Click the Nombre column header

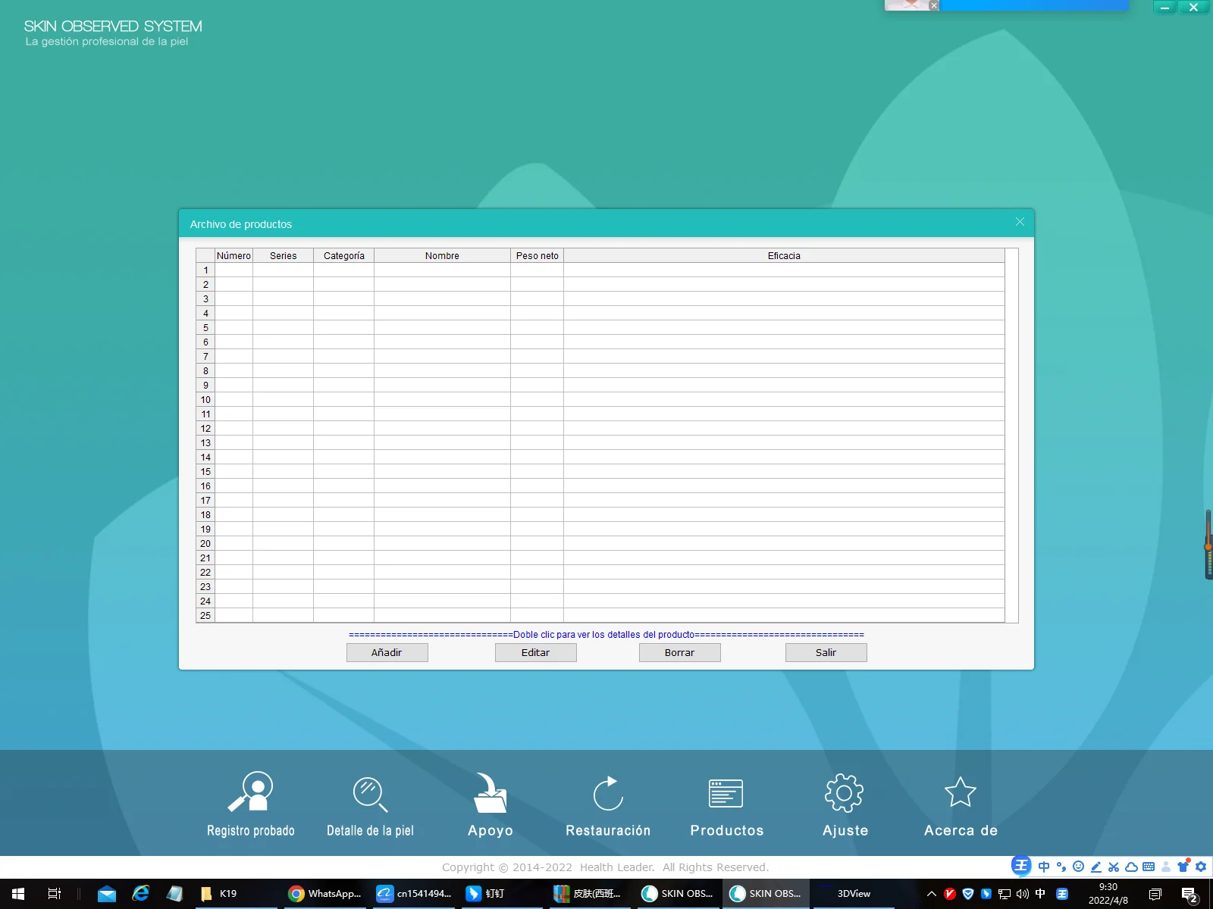point(442,256)
